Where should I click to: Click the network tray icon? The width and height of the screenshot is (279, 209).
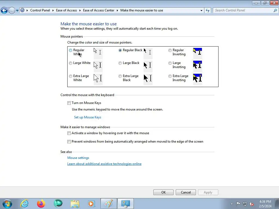pyautogui.click(x=245, y=204)
